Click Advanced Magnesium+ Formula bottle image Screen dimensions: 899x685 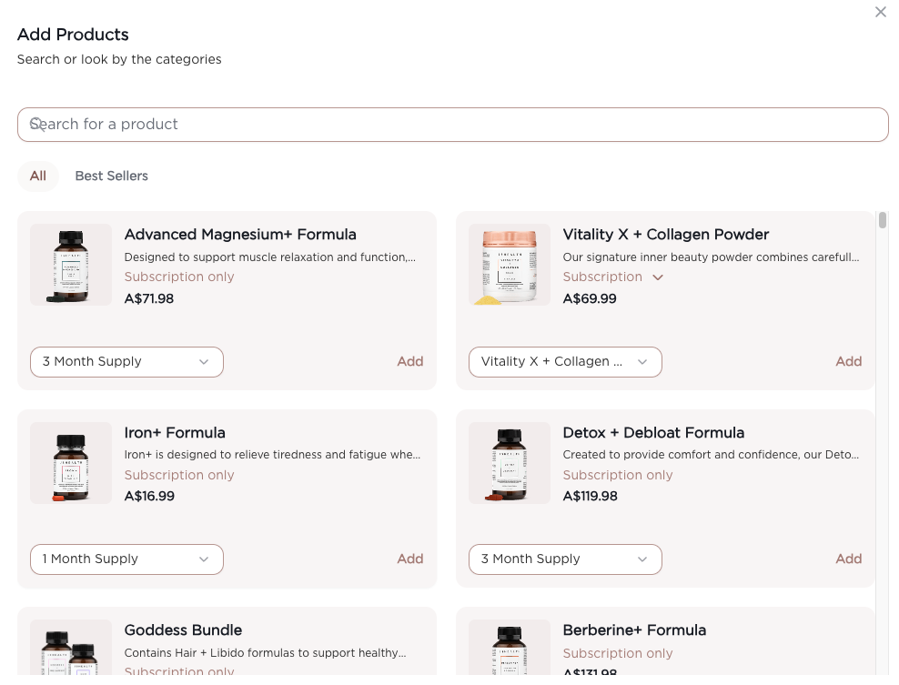click(71, 265)
